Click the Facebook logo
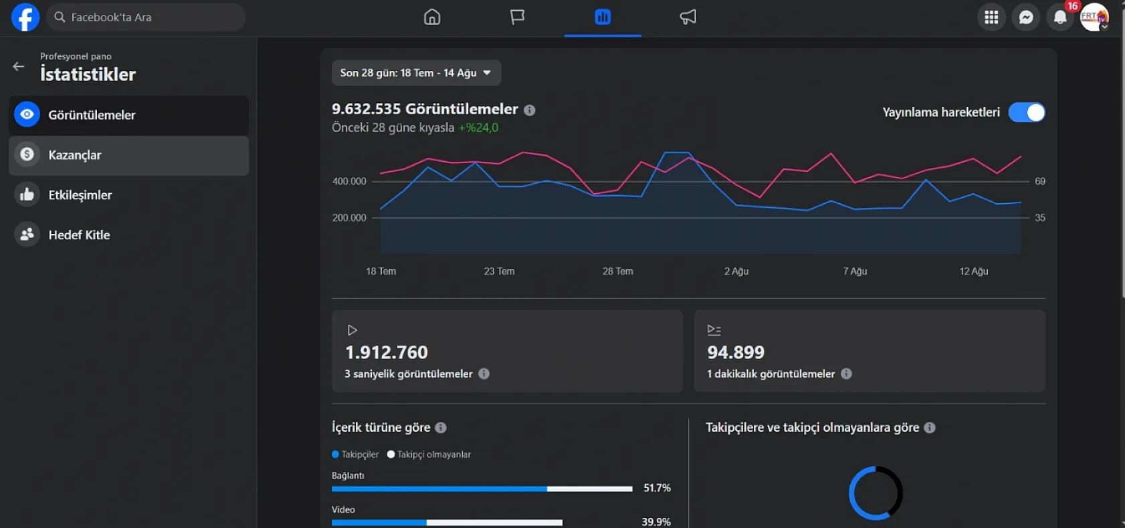Image resolution: width=1125 pixels, height=528 pixels. (25, 17)
